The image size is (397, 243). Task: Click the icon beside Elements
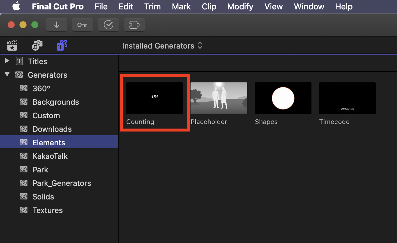pos(24,142)
